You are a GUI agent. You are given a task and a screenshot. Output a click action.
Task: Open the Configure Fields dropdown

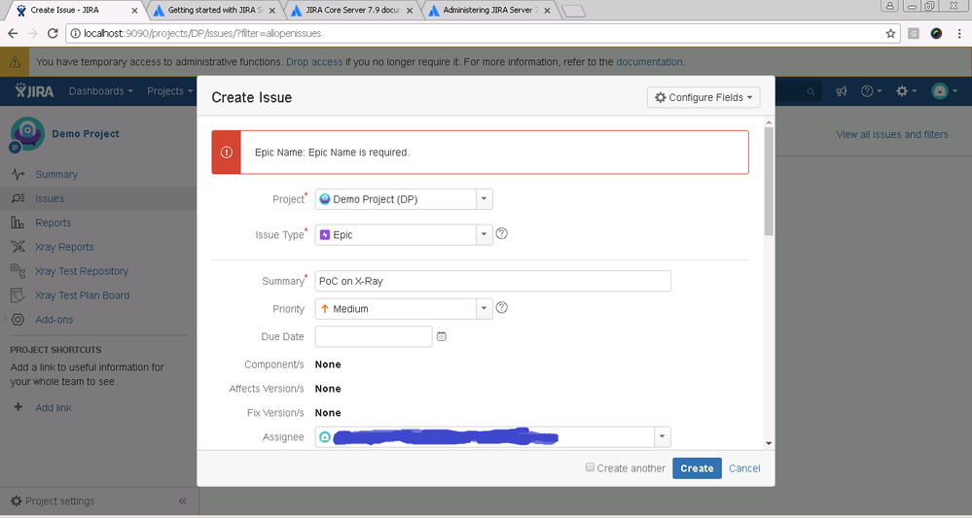pyautogui.click(x=703, y=97)
